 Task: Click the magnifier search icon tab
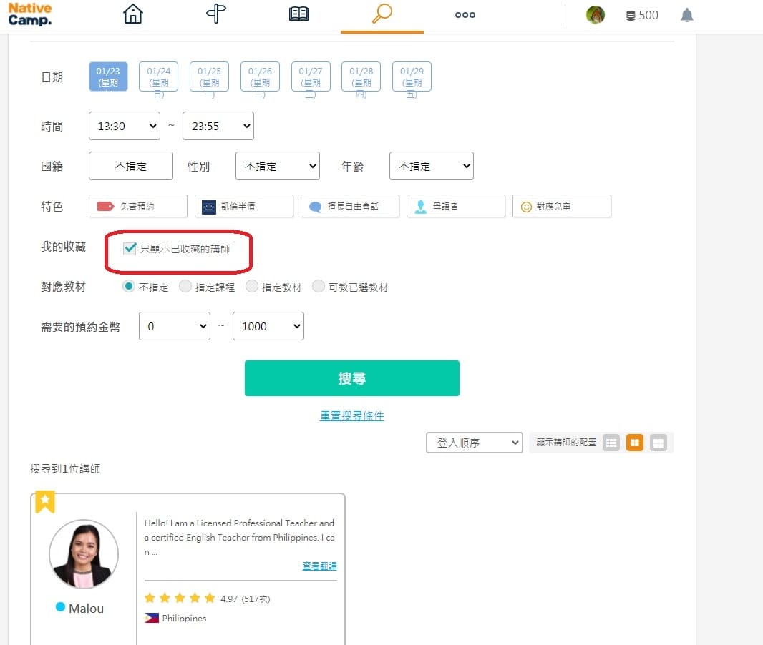point(381,15)
